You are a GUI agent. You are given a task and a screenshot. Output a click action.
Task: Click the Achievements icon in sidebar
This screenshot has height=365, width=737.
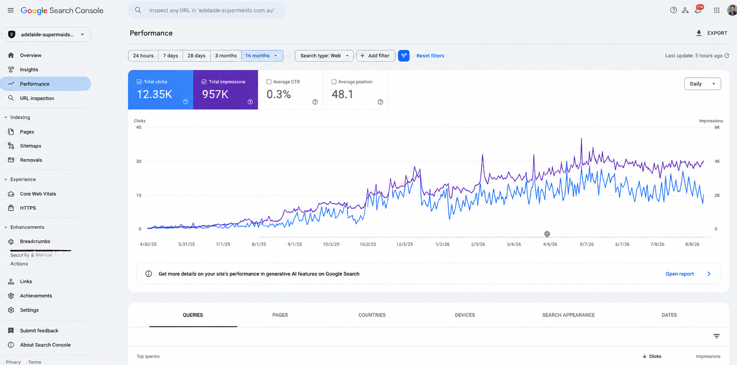[11, 296]
